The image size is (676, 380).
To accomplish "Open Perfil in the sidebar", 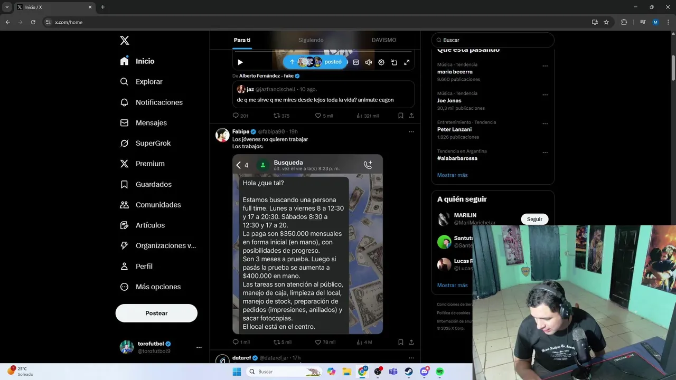I will (136, 267).
